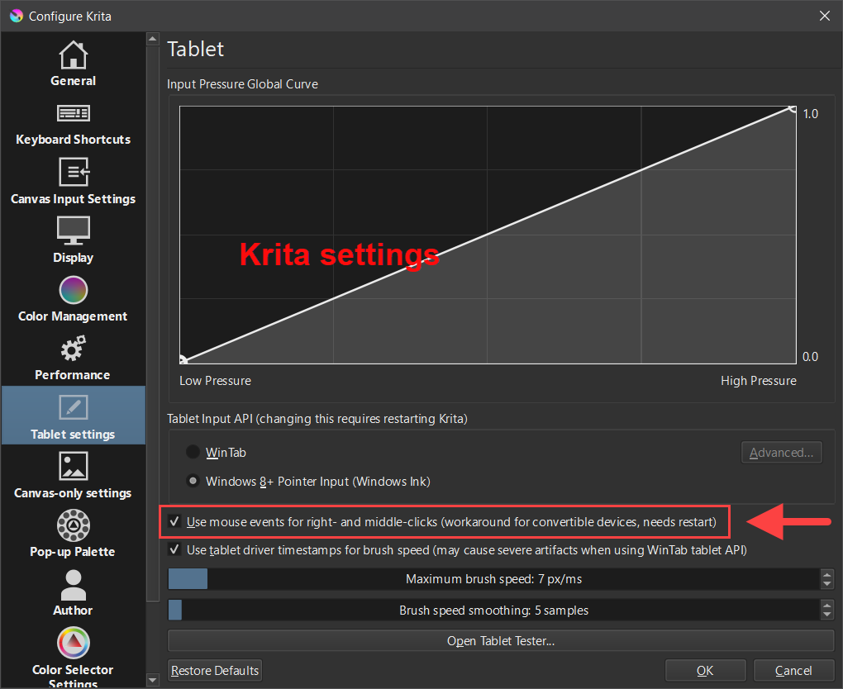Select Tablet settings in sidebar
843x689 pixels.
pyautogui.click(x=73, y=415)
